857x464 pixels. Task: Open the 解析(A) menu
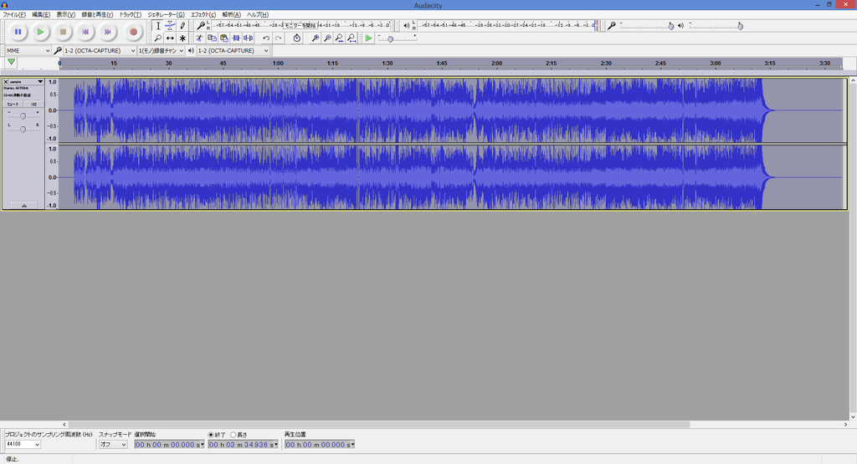tap(231, 15)
